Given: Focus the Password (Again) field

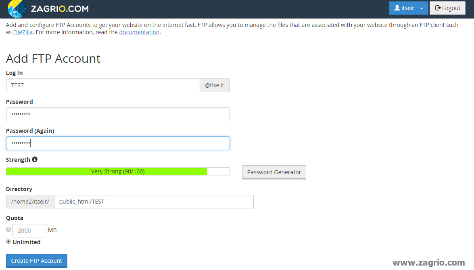Looking at the screenshot, I should coord(118,143).
